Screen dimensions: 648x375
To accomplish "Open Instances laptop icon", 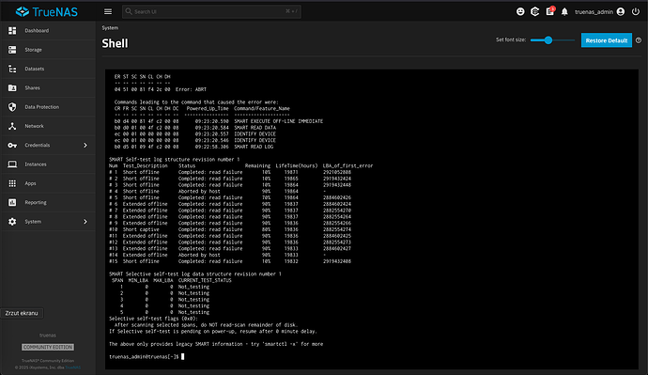I will click(12, 164).
